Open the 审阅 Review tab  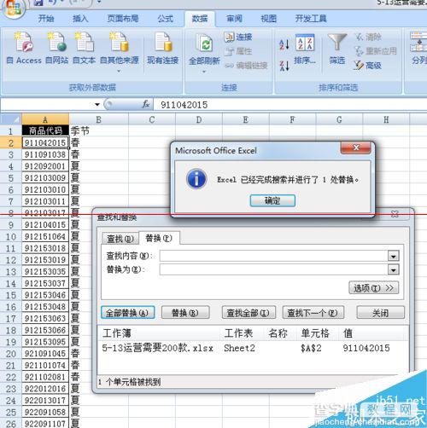coord(234,19)
